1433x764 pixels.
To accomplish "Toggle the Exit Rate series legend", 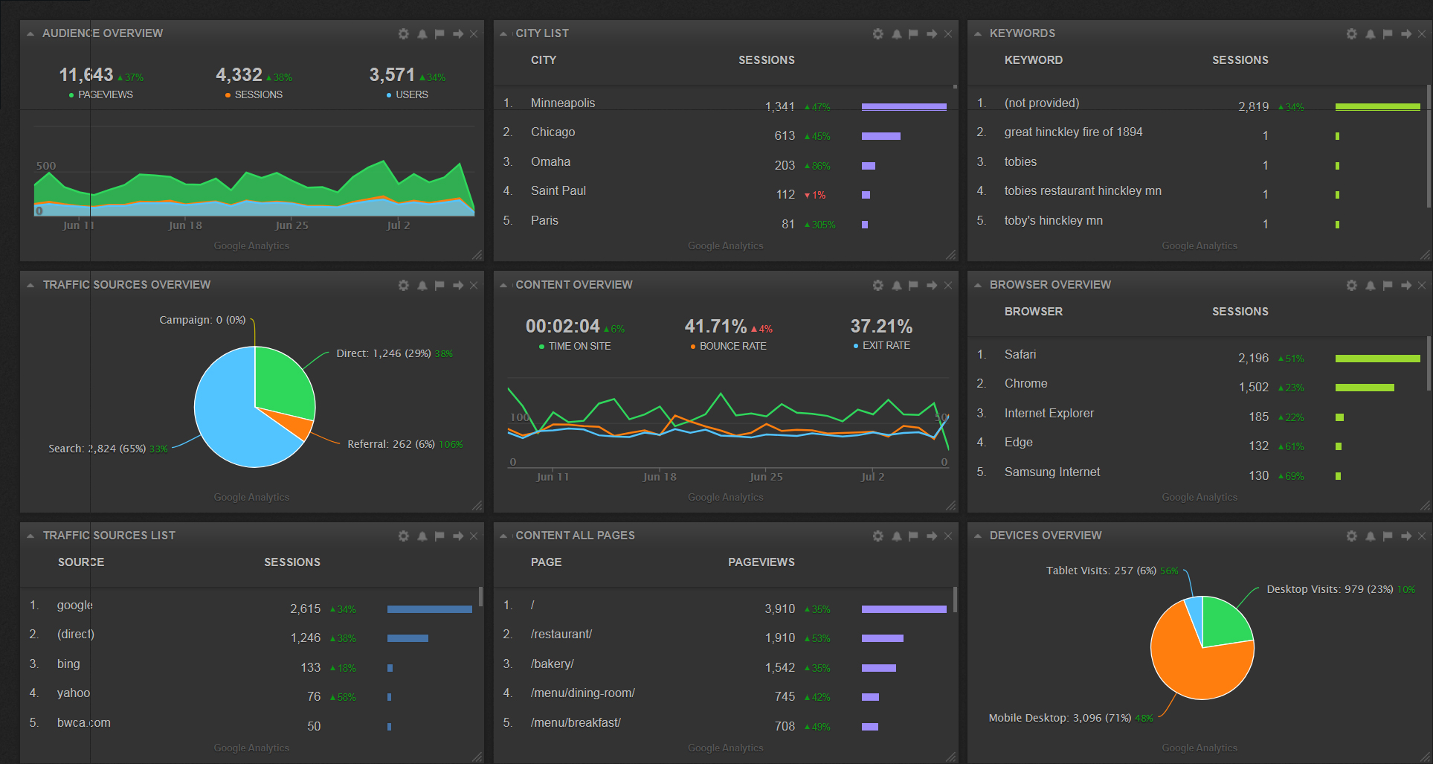I will 885,346.
